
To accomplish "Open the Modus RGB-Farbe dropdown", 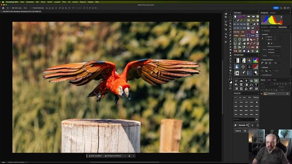I will (x=275, y=50).
